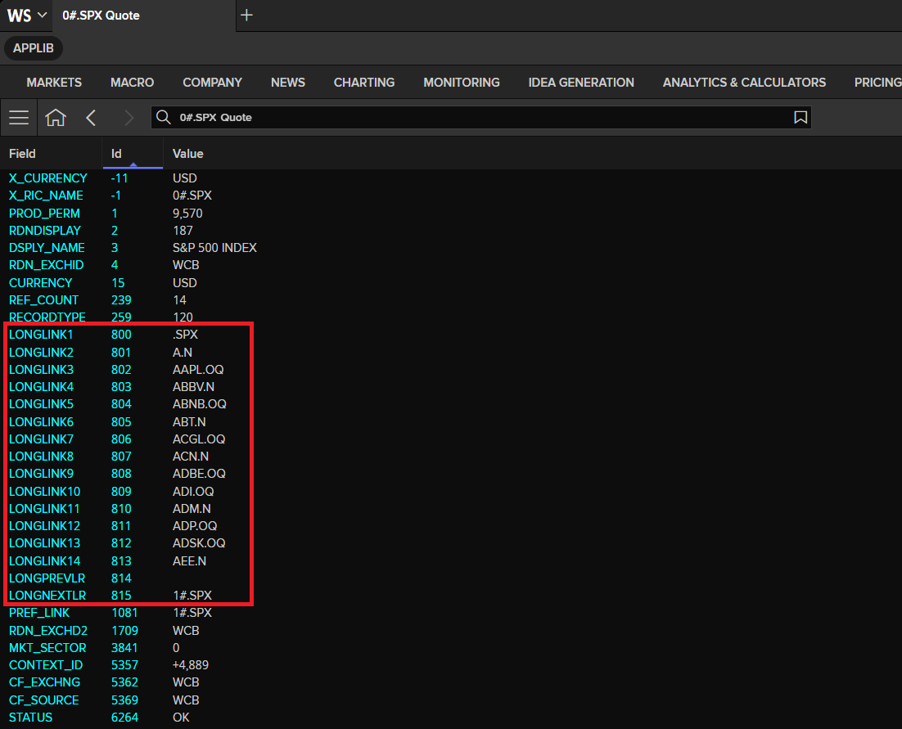Select the LONGLINK1 field

[x=41, y=335]
